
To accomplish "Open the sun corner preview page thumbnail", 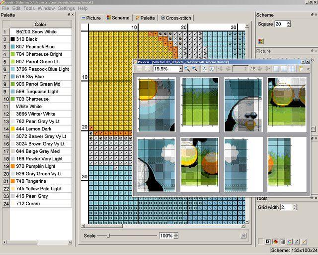I will click(157, 105).
